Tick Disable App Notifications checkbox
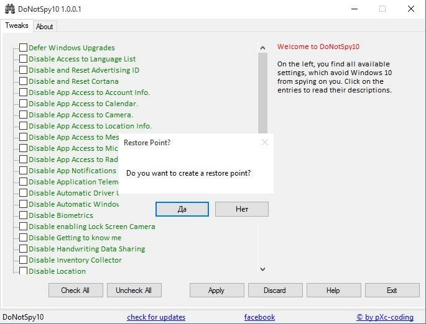 coord(24,170)
